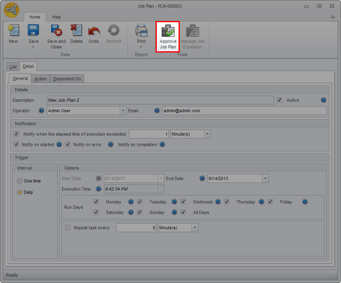Select the General sub-tab
341x283 pixels.
point(20,78)
